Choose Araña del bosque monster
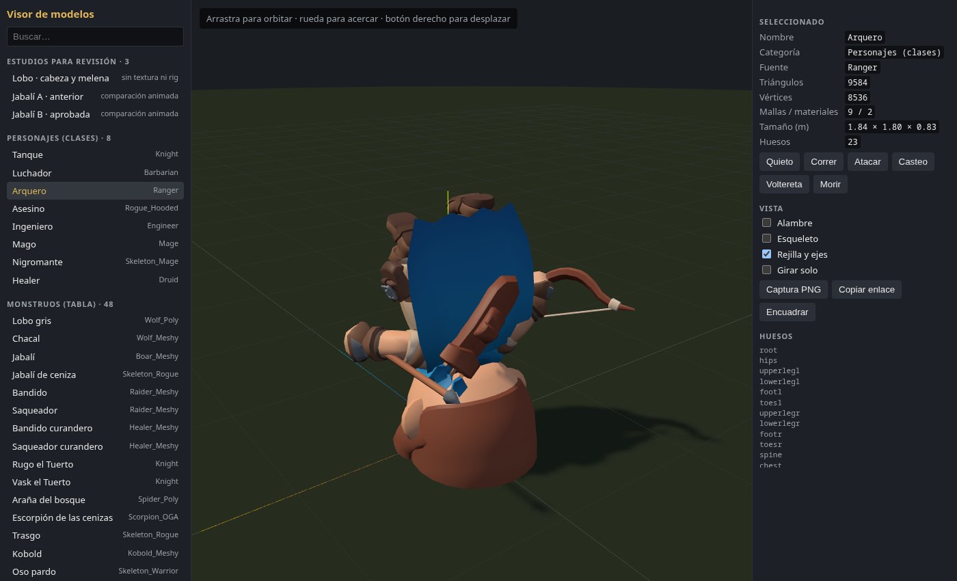Screen dimensions: 957x581 pyautogui.click(x=95, y=500)
